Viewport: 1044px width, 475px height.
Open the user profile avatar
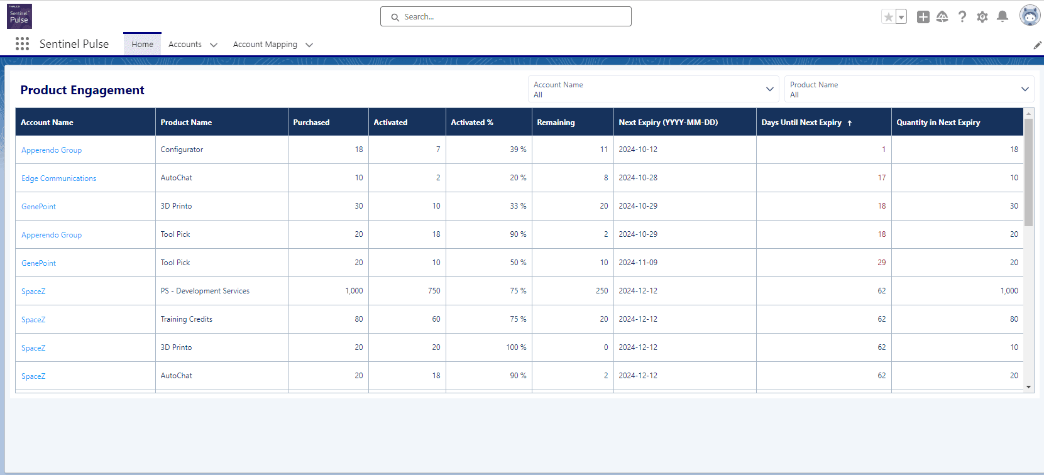[1030, 16]
